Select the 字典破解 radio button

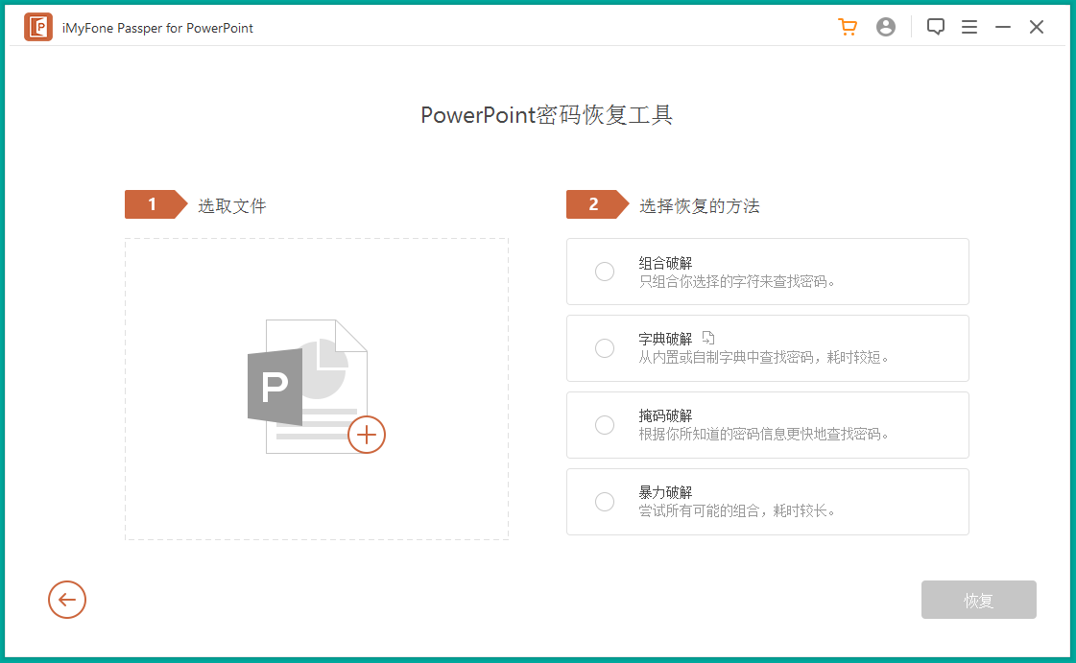pyautogui.click(x=605, y=348)
